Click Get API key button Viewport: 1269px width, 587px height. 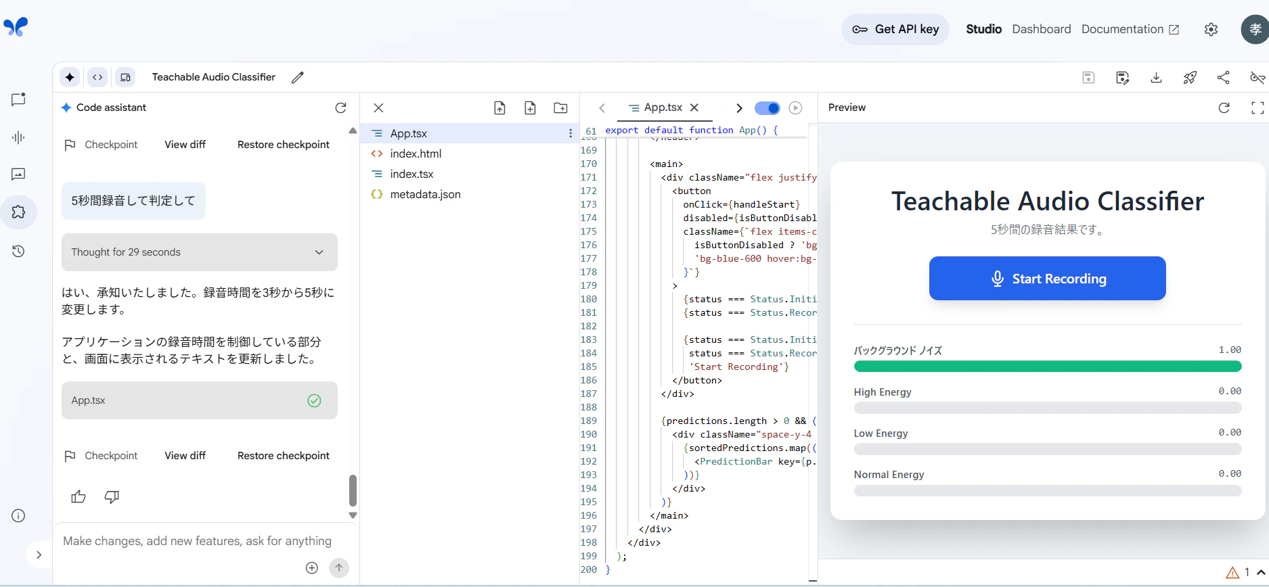point(895,29)
